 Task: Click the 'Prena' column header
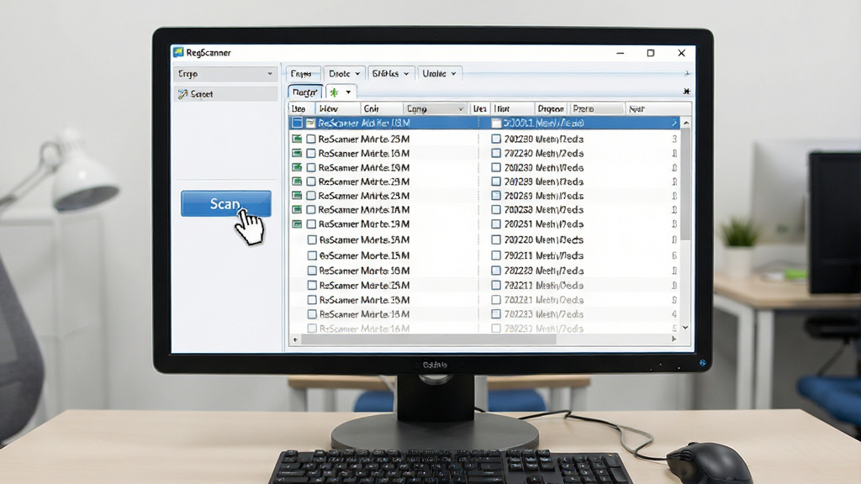click(x=596, y=108)
